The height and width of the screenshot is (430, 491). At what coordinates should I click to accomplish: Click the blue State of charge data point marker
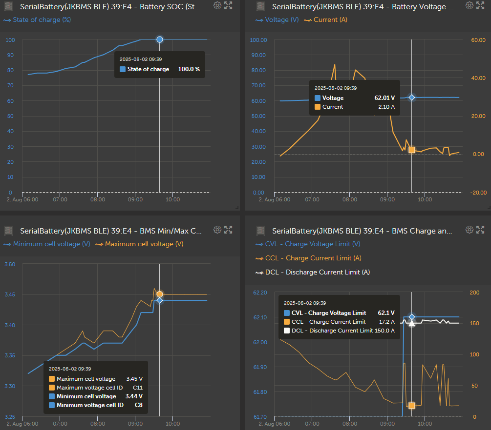160,39
